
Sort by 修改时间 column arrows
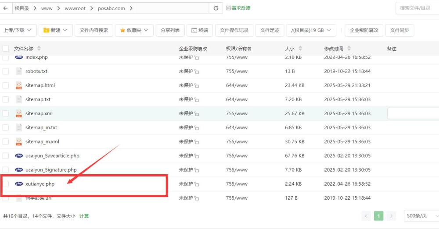[x=349, y=48]
